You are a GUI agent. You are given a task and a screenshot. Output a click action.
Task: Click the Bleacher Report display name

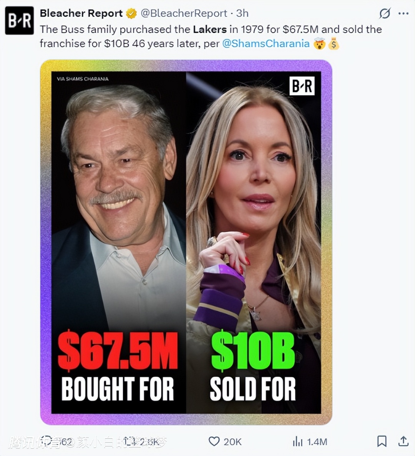coord(81,13)
